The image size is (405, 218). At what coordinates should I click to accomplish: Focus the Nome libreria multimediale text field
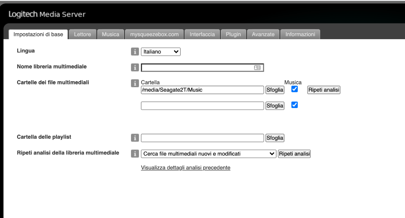click(202, 68)
